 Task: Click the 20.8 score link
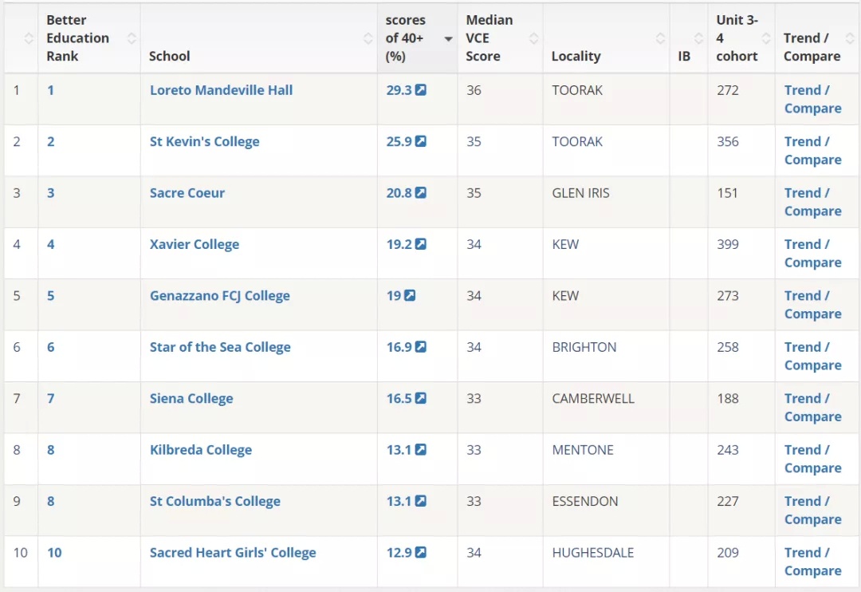click(399, 193)
